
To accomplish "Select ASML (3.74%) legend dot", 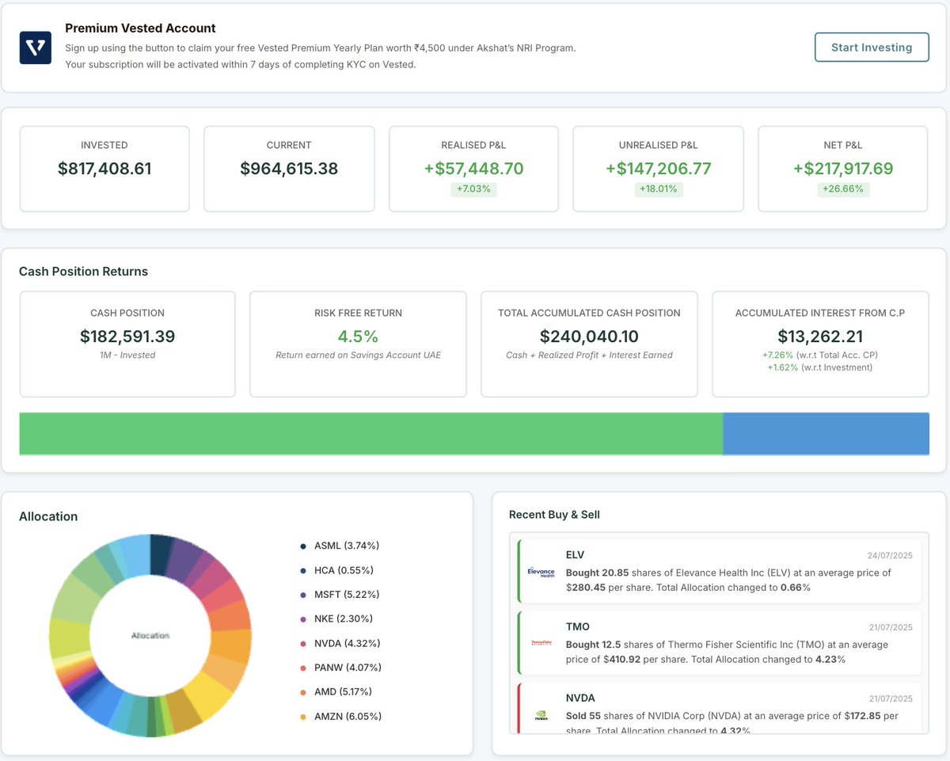I will pyautogui.click(x=303, y=546).
